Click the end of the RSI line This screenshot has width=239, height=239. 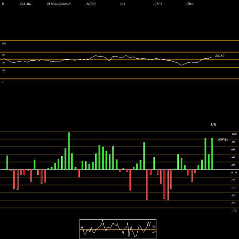coord(212,57)
